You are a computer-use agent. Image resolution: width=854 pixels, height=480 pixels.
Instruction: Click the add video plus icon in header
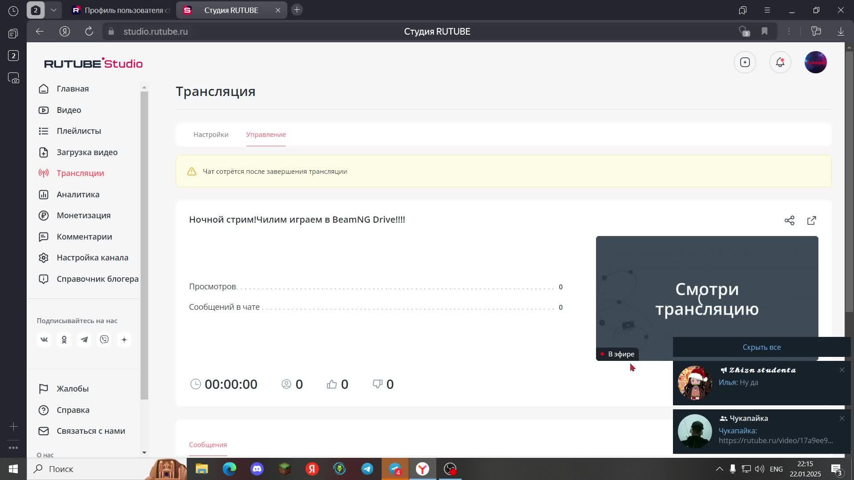[745, 63]
